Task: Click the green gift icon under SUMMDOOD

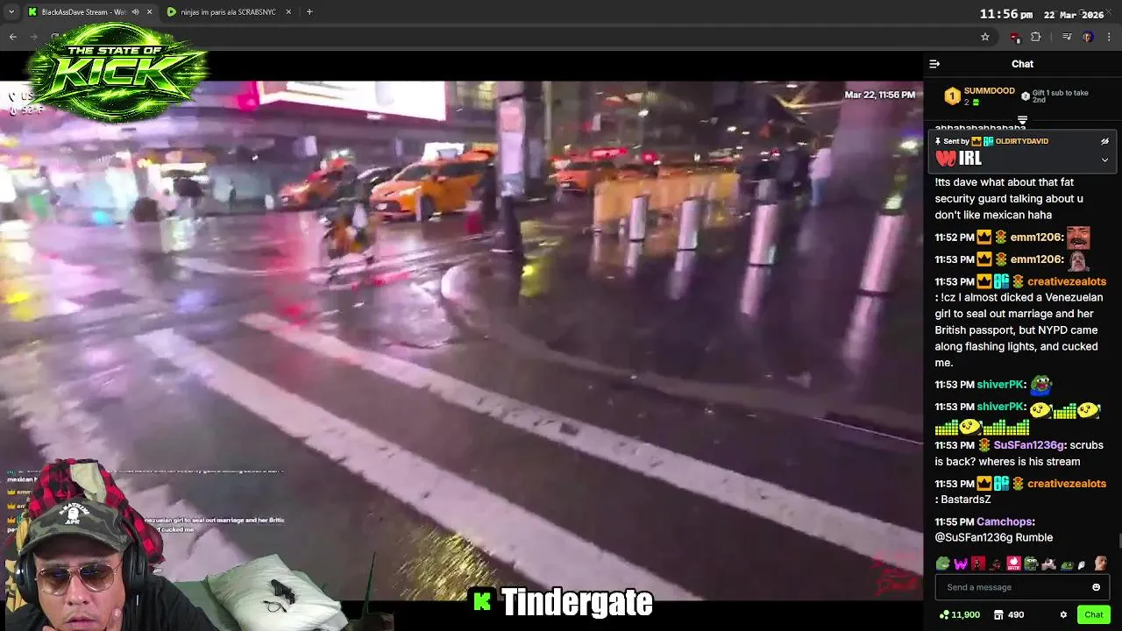Action: (x=976, y=103)
